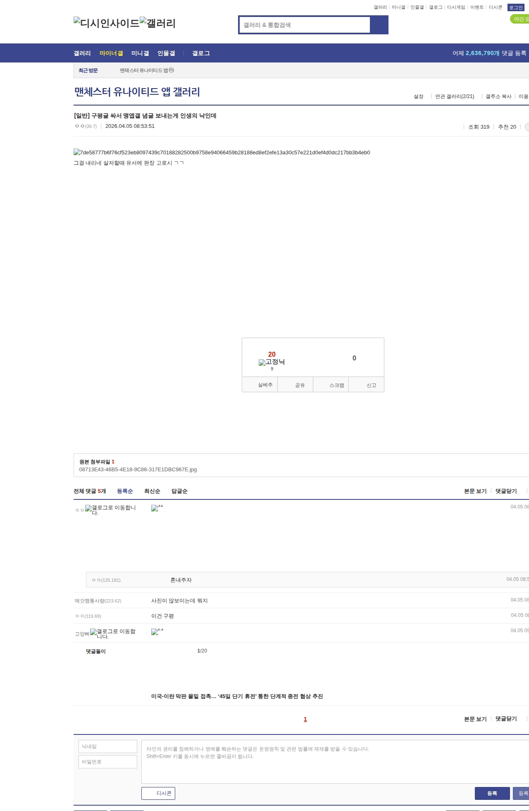Collapse comments using 댓글닫기 above the comment list
The width and height of the screenshot is (529, 811).
pyautogui.click(x=506, y=491)
